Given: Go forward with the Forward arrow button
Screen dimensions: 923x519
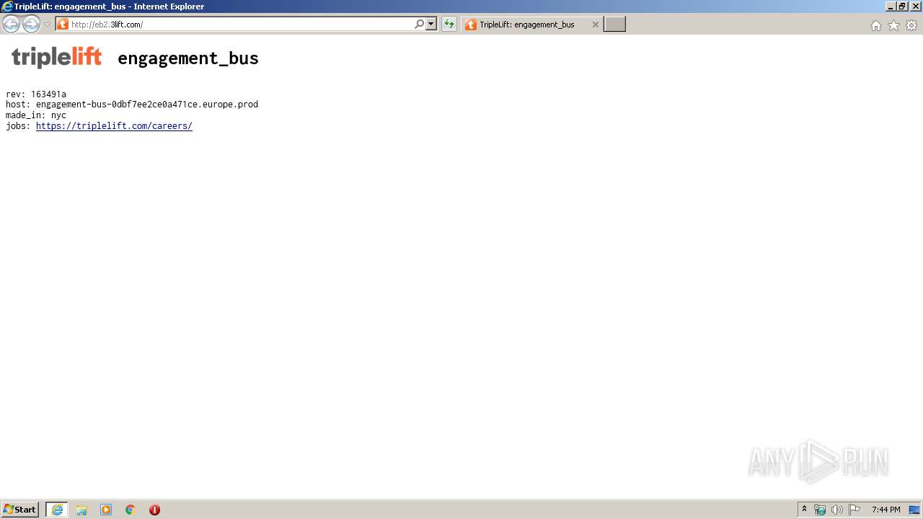Looking at the screenshot, I should (x=31, y=25).
